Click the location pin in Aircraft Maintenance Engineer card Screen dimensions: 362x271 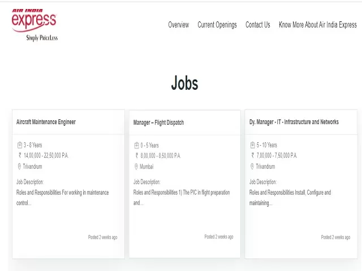pyautogui.click(x=19, y=167)
